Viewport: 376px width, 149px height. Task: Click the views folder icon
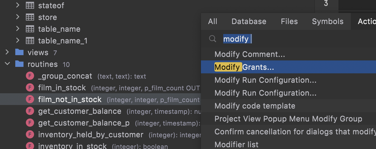[x=19, y=52]
